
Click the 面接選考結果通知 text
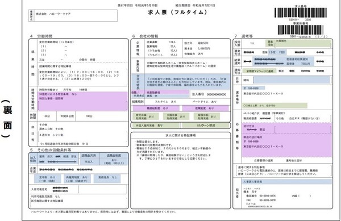[x=297, y=59]
